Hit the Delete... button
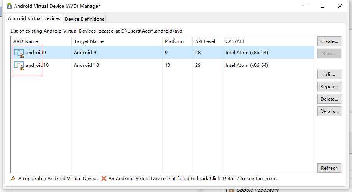The height and width of the screenshot is (192, 352). (329, 99)
